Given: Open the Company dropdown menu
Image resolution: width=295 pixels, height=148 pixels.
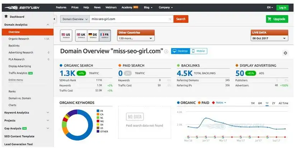Looking at the screenshot, I should pyautogui.click(x=165, y=8).
